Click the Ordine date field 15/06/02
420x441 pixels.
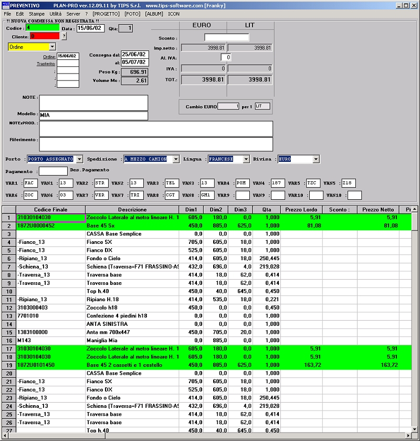pos(68,56)
